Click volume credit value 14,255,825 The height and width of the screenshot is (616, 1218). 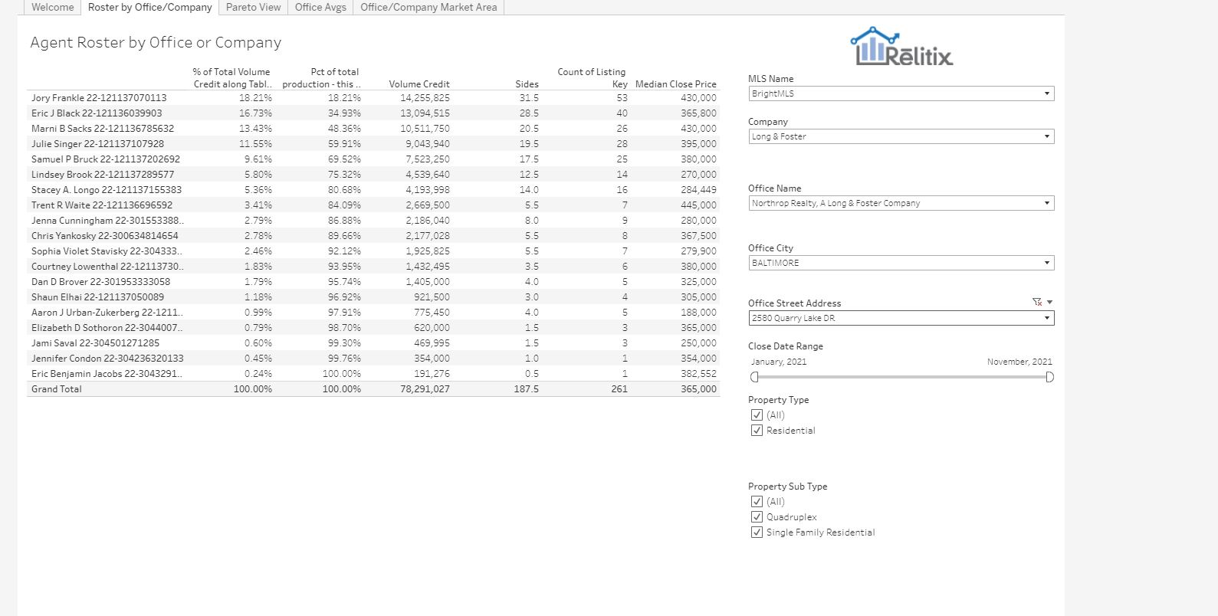[425, 98]
